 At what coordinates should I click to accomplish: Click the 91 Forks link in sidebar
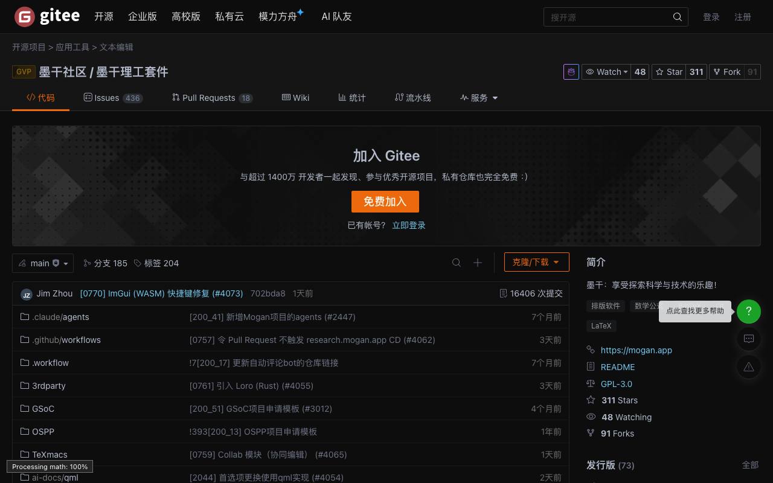tap(618, 433)
